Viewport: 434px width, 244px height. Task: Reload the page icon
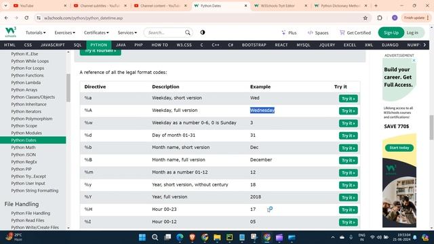coord(26,18)
